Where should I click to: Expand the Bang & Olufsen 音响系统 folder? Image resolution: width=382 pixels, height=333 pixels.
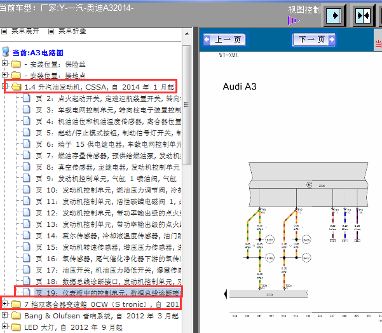click(x=4, y=315)
